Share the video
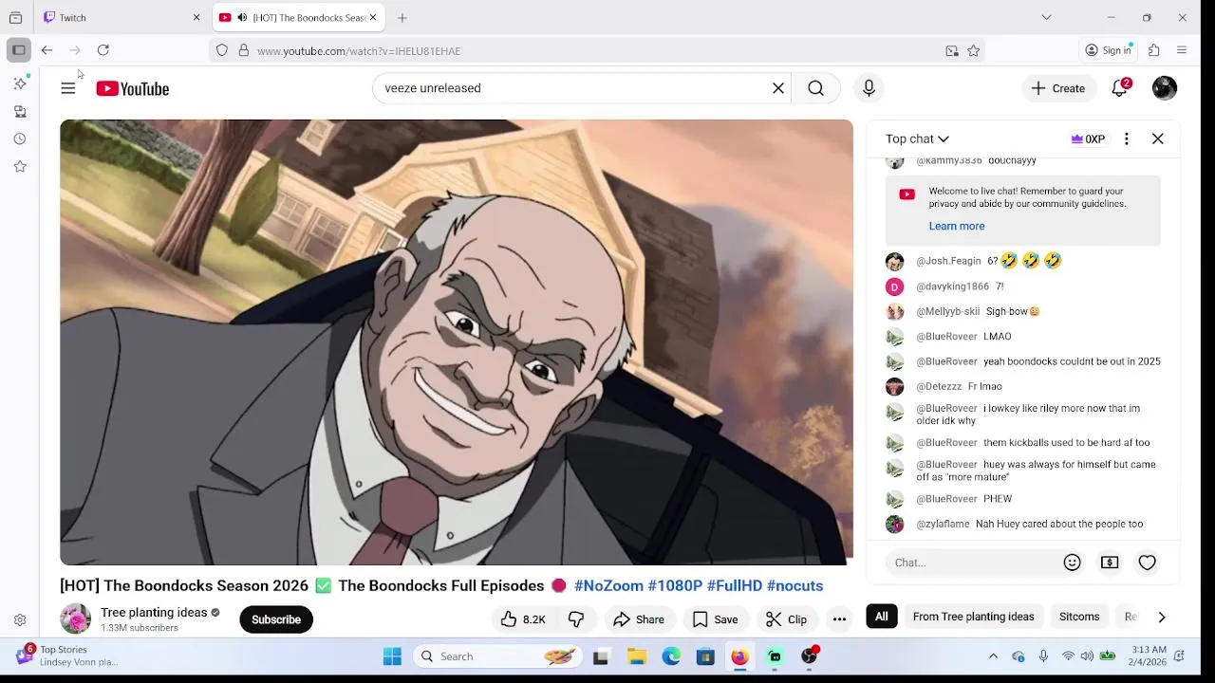Viewport: 1215px width, 683px height. tap(639, 619)
